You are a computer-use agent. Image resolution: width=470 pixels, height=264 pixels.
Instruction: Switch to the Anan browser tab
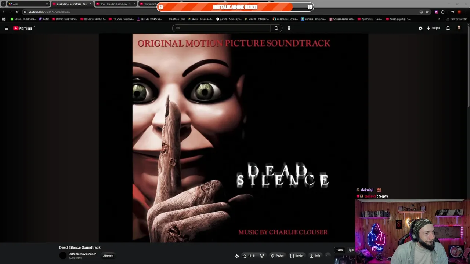pos(28,4)
